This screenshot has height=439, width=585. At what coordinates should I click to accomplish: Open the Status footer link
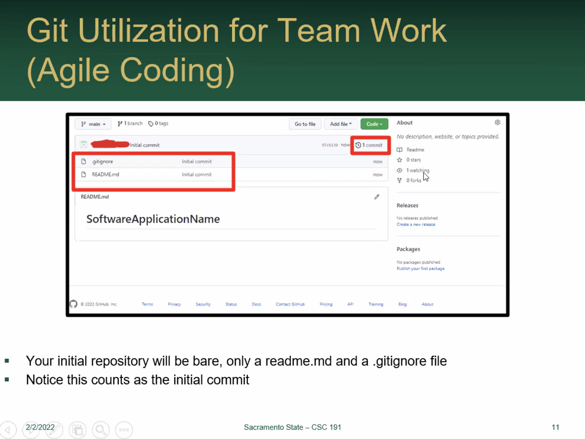pos(231,304)
